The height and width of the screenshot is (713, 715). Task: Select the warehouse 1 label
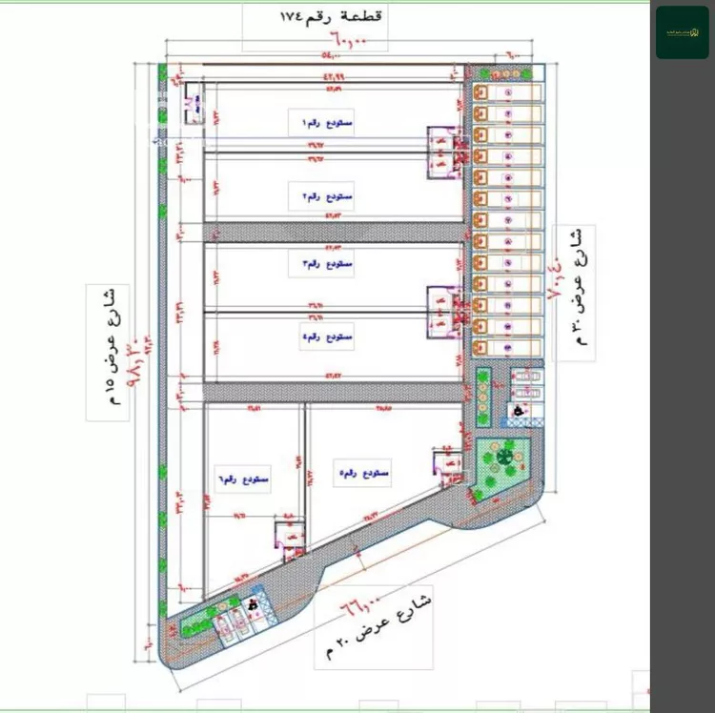[322, 123]
